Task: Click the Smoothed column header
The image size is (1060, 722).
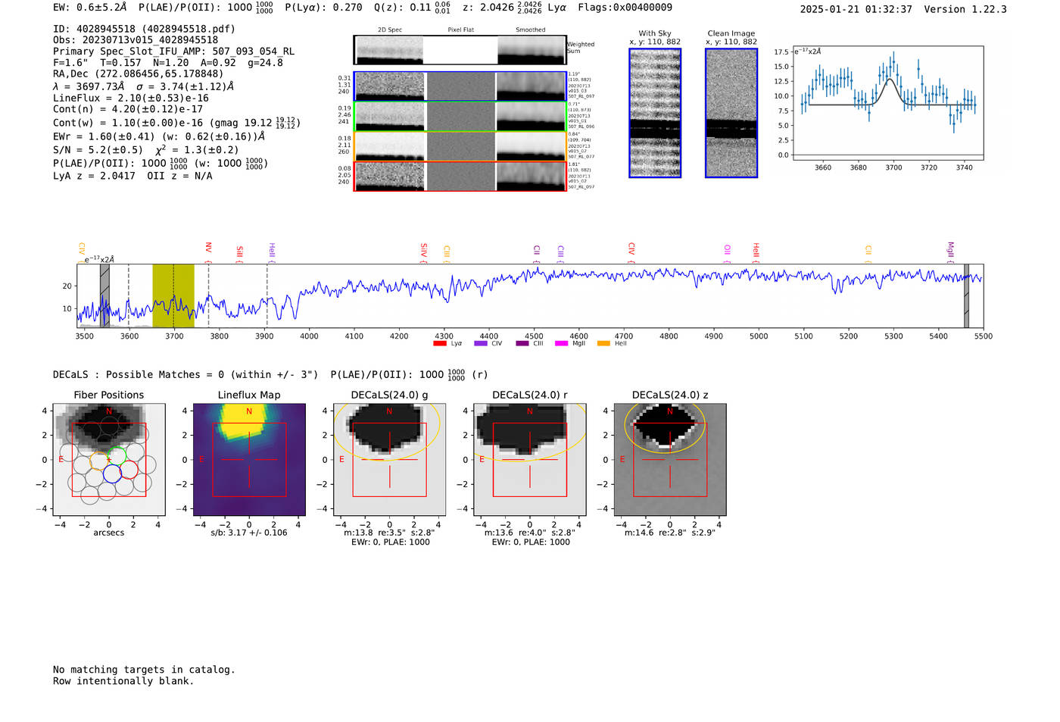Action: pyautogui.click(x=530, y=30)
